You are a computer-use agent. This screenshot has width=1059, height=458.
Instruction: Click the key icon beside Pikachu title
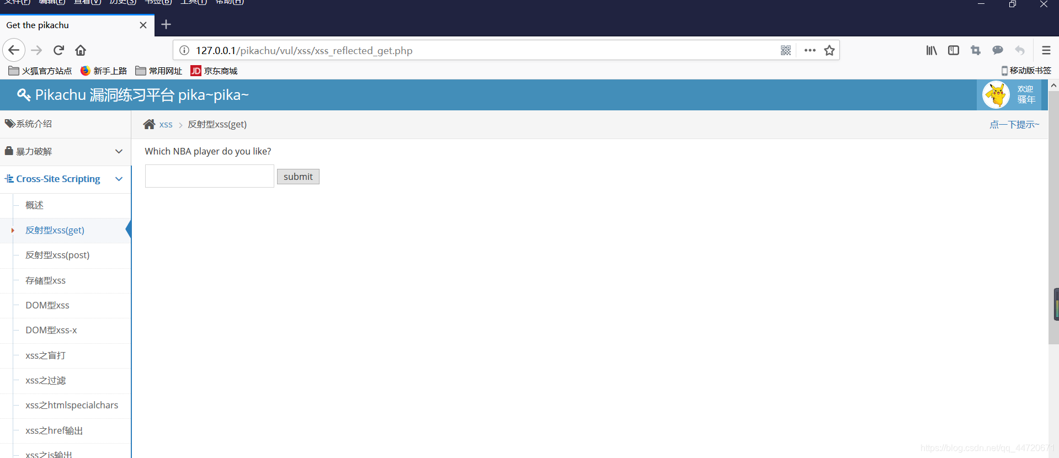click(24, 95)
